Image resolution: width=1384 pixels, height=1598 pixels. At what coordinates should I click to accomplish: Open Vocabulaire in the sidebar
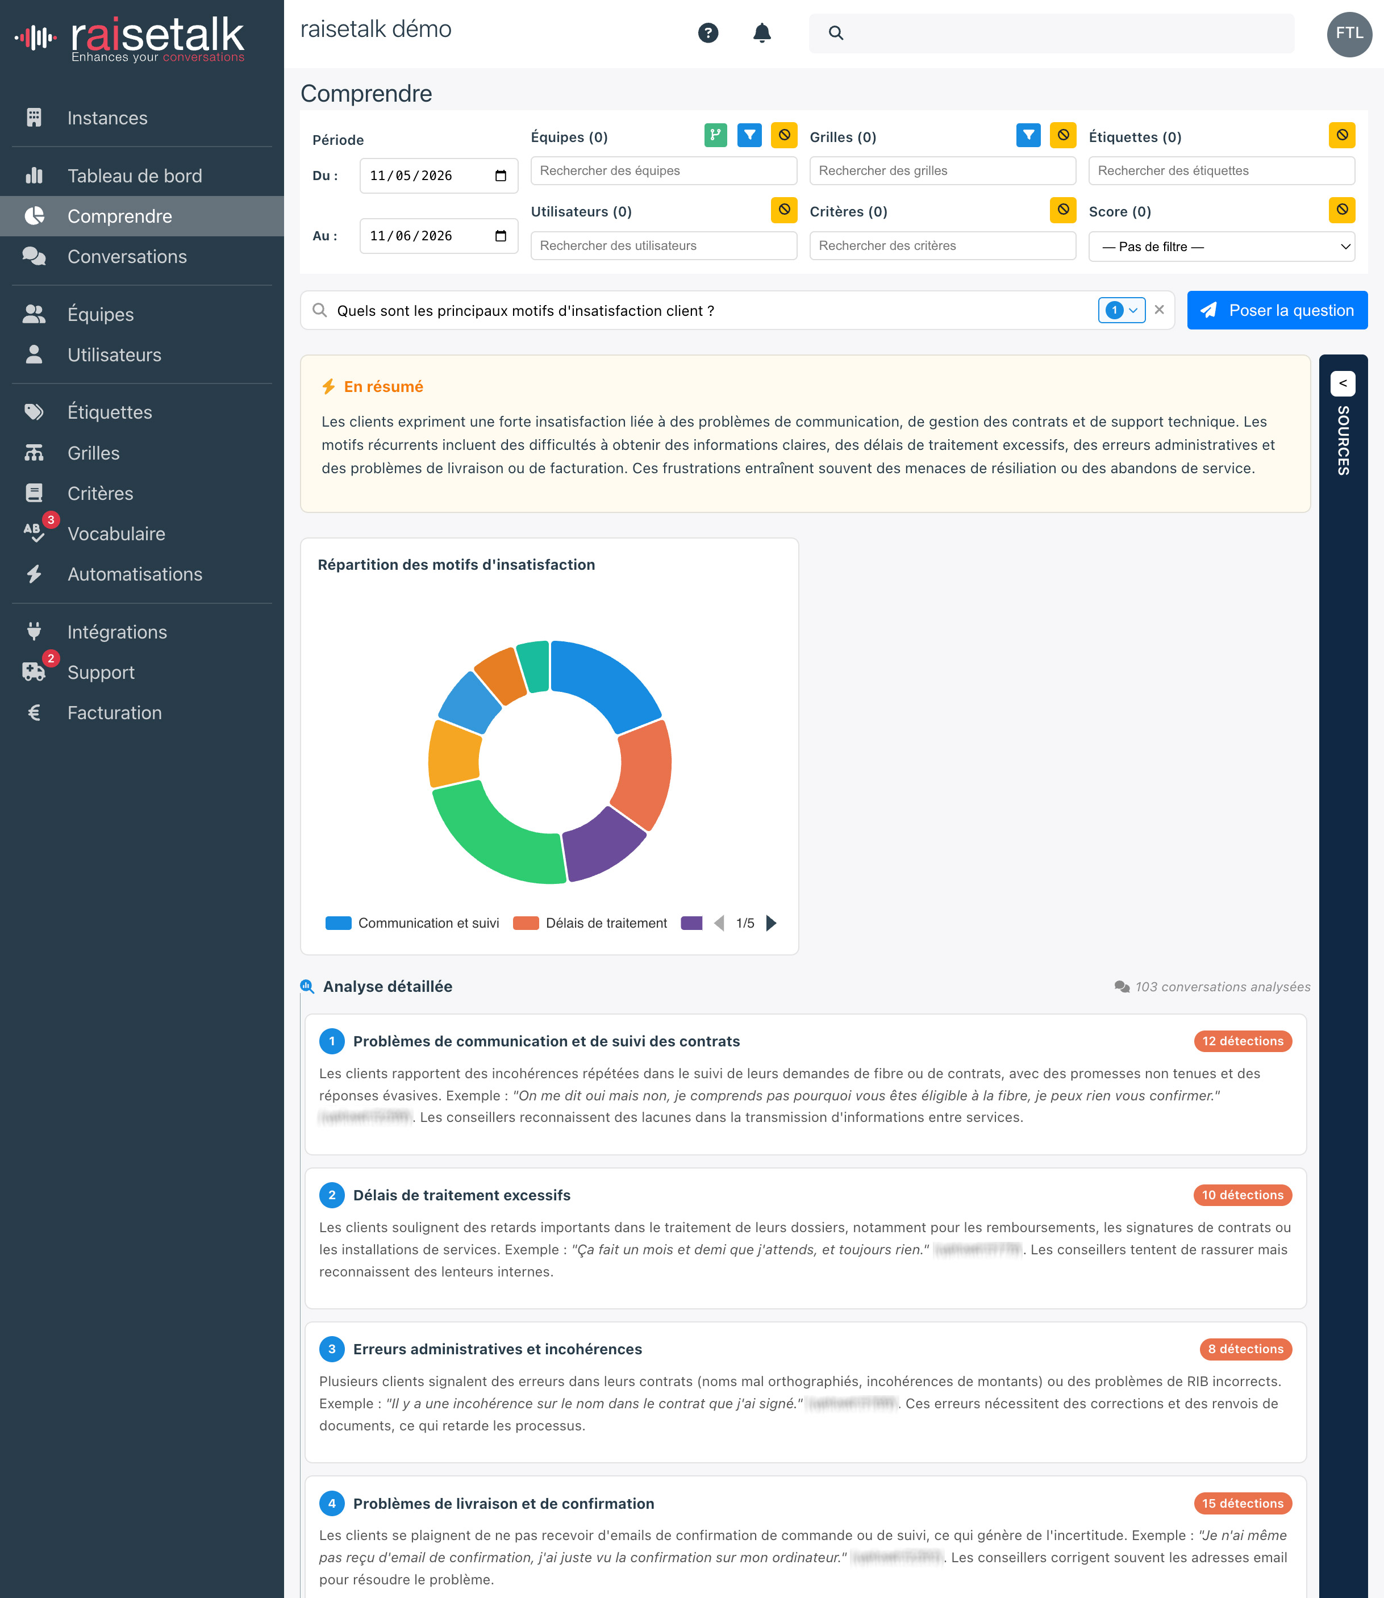tap(116, 533)
